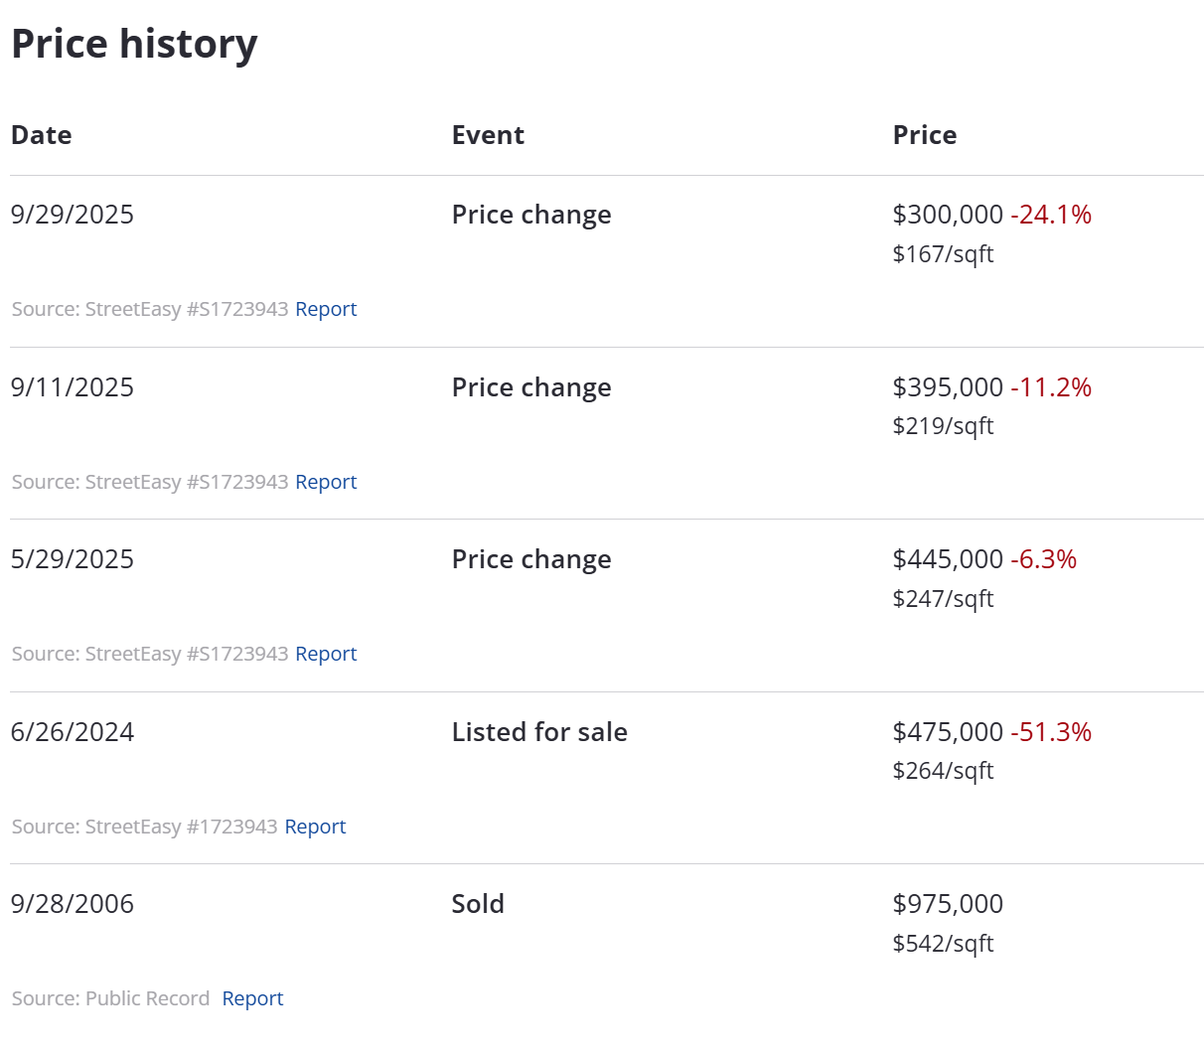Click the $445,000 price value
Image resolution: width=1204 pixels, height=1057 pixels.
point(948,559)
